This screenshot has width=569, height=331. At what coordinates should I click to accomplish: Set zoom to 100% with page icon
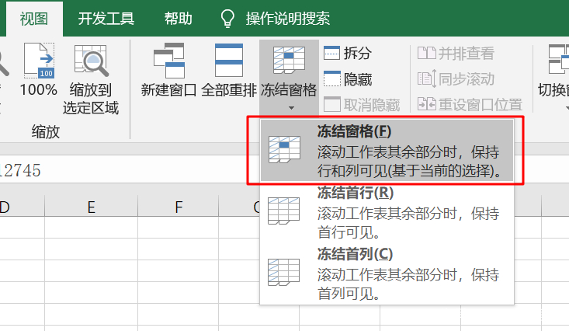(x=39, y=70)
